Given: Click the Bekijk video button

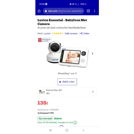Looking at the screenshot, I should tap(67, 82).
